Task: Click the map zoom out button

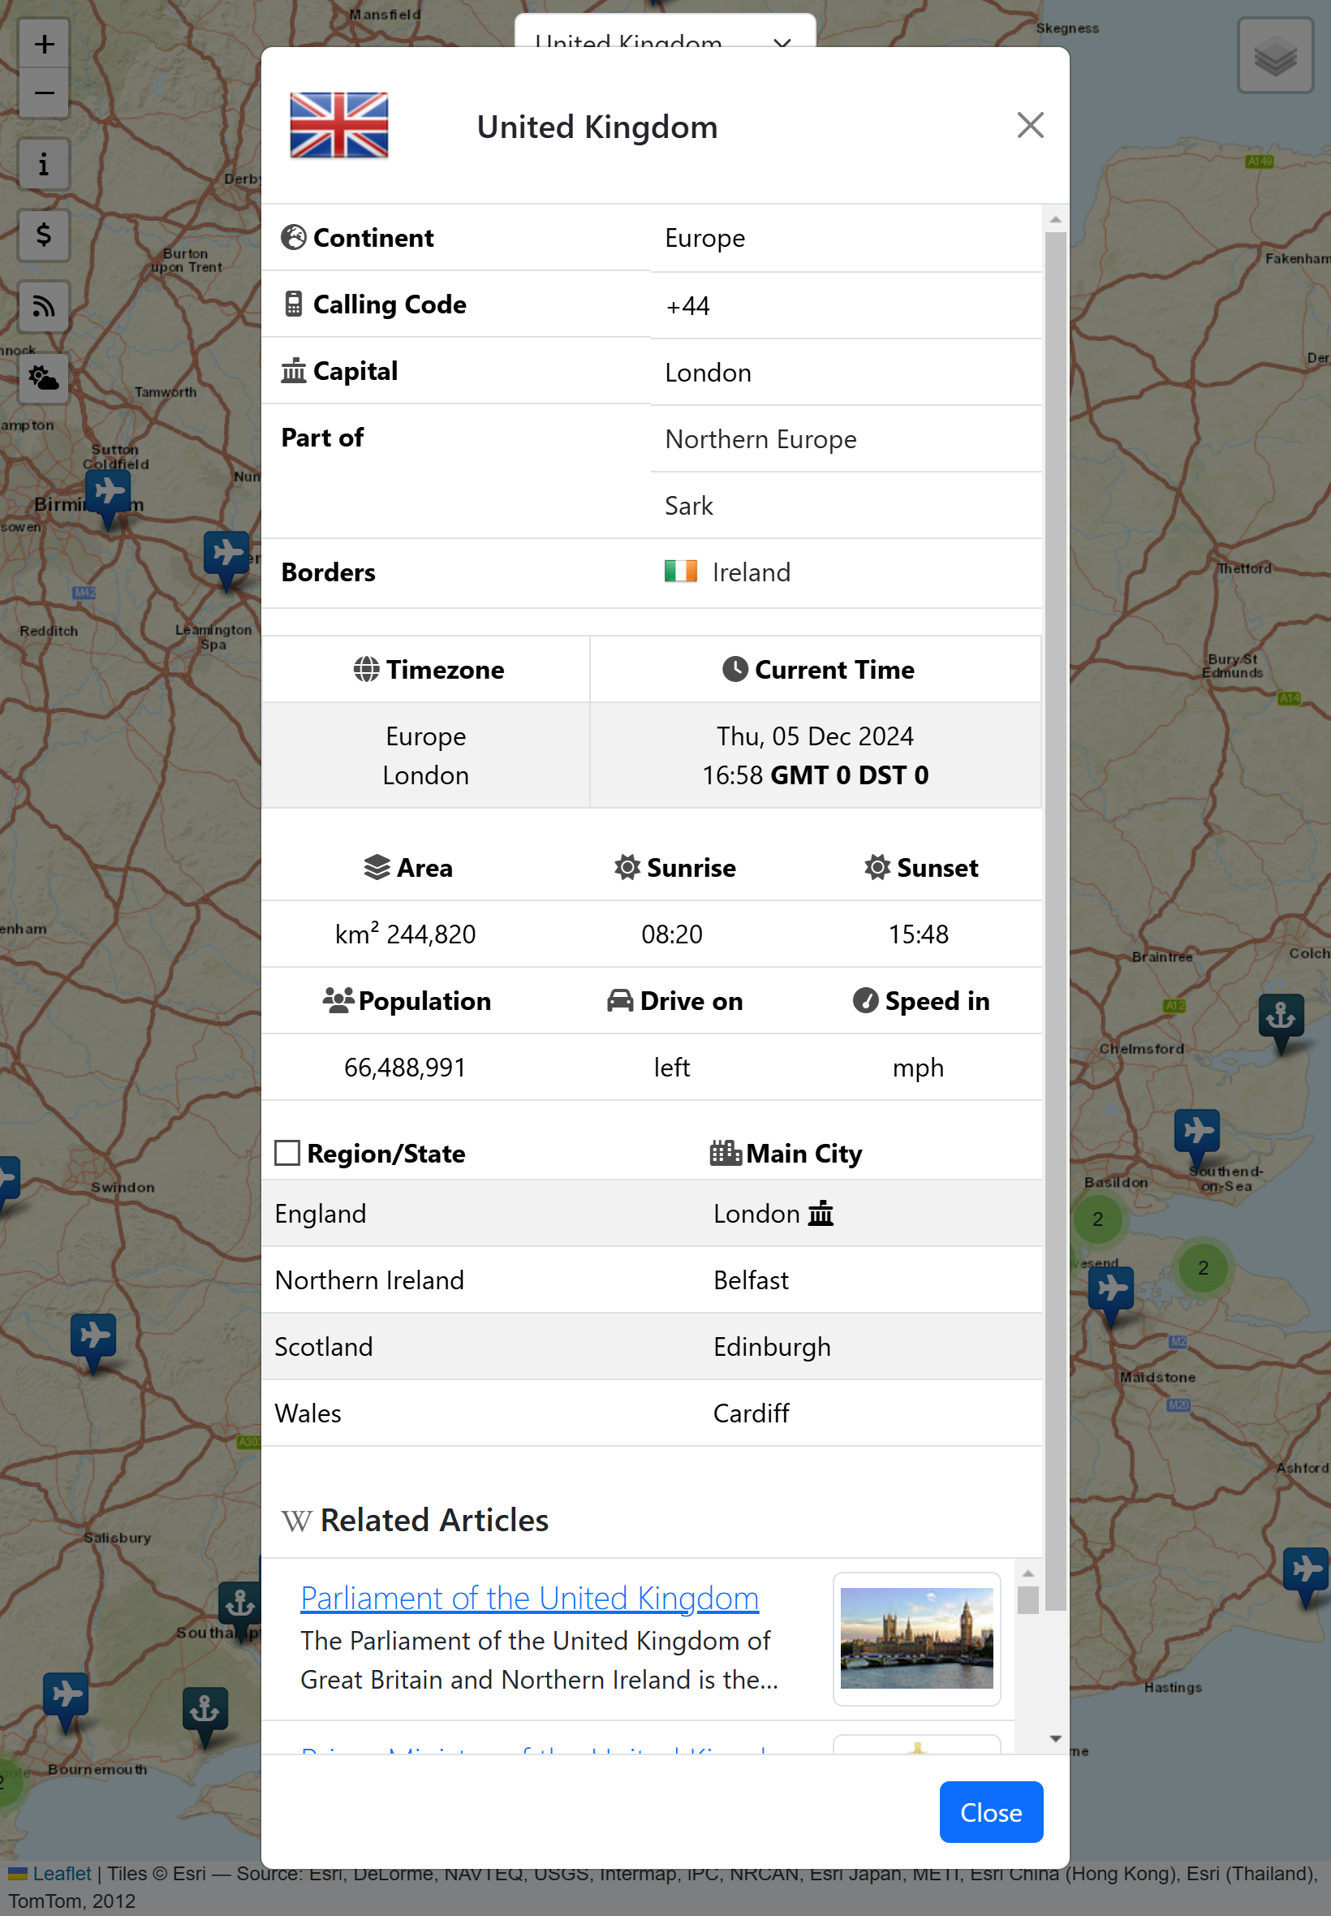Action: (x=44, y=93)
